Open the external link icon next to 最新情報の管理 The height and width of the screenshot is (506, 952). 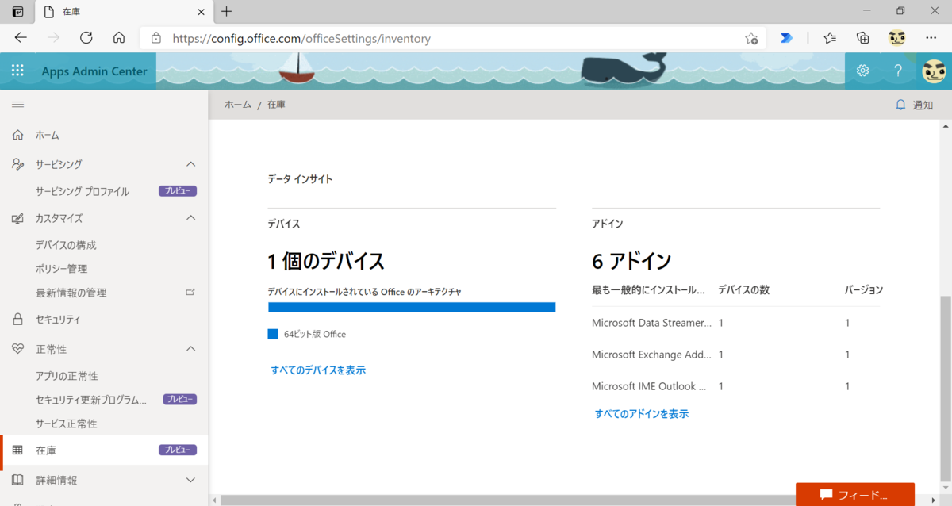click(x=190, y=292)
